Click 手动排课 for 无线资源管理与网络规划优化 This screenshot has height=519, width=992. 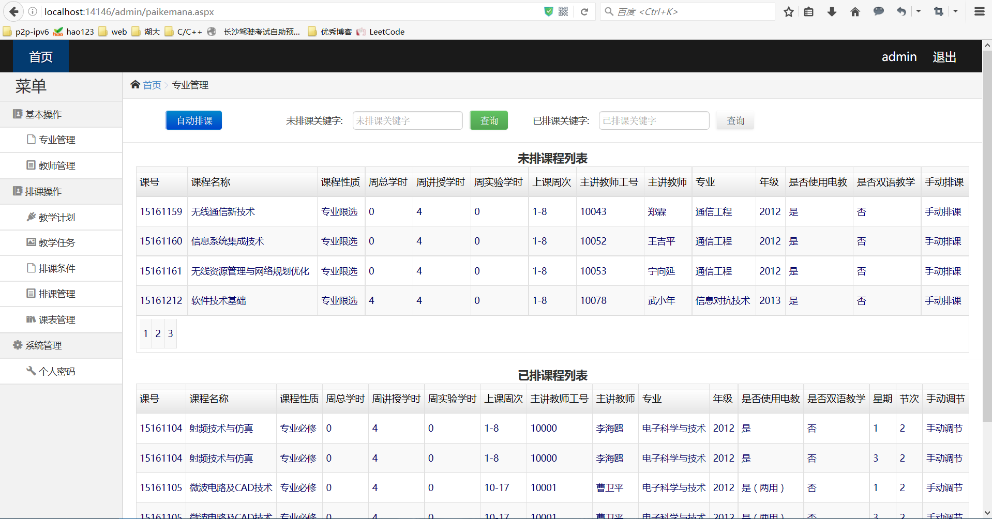point(943,271)
